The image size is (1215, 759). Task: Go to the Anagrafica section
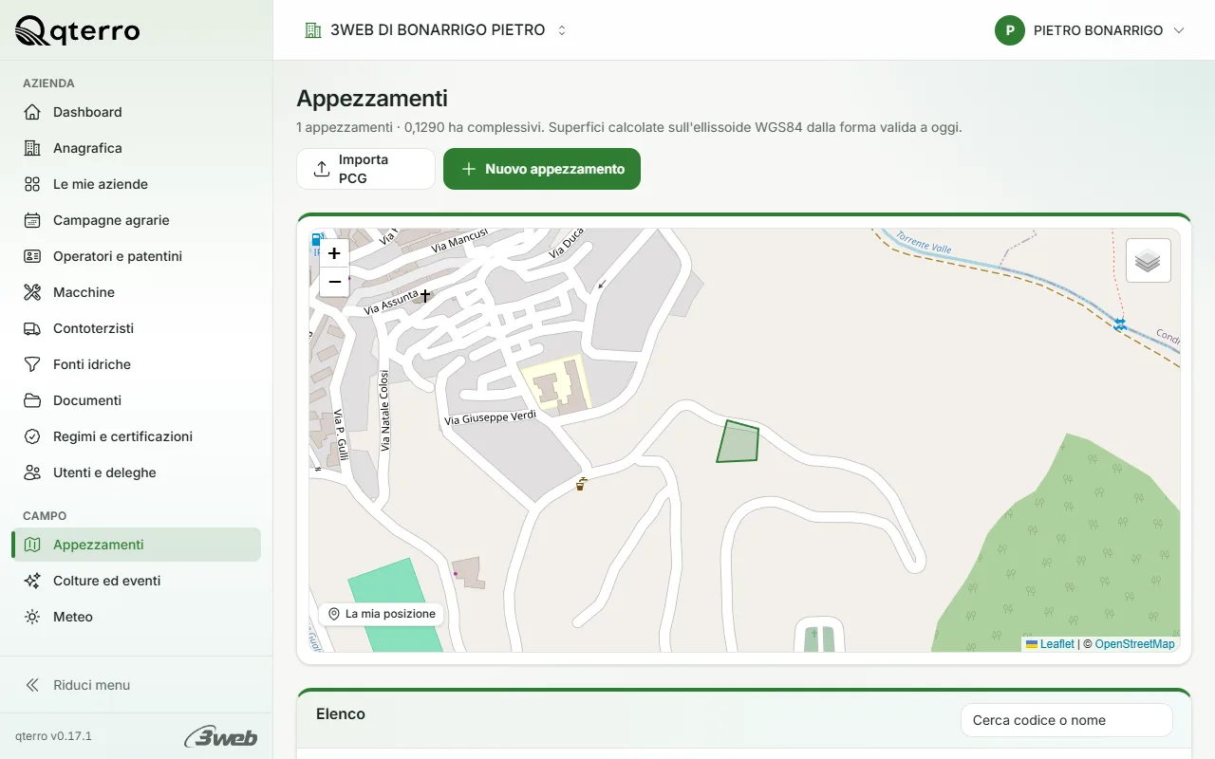coord(137,148)
